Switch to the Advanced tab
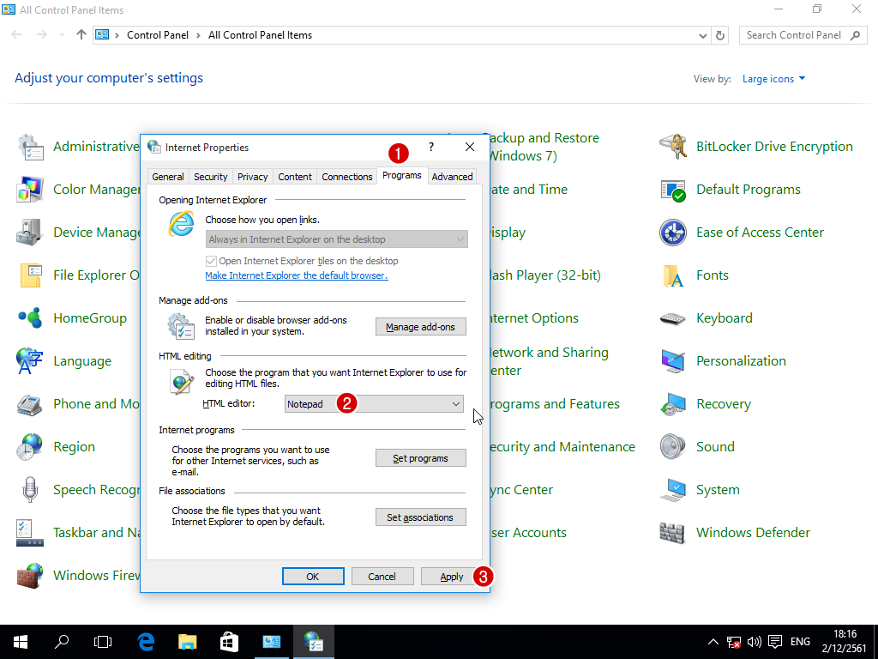The image size is (878, 659). click(x=453, y=177)
